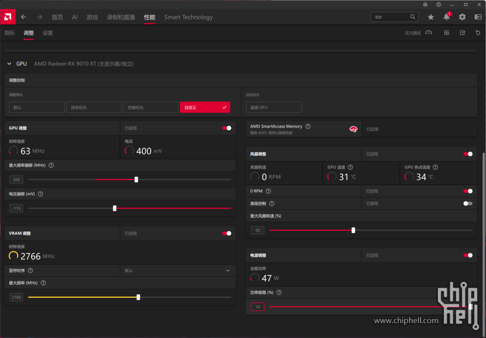486x338 pixels.
Task: Show help for 高级控制
Action: (x=272, y=203)
